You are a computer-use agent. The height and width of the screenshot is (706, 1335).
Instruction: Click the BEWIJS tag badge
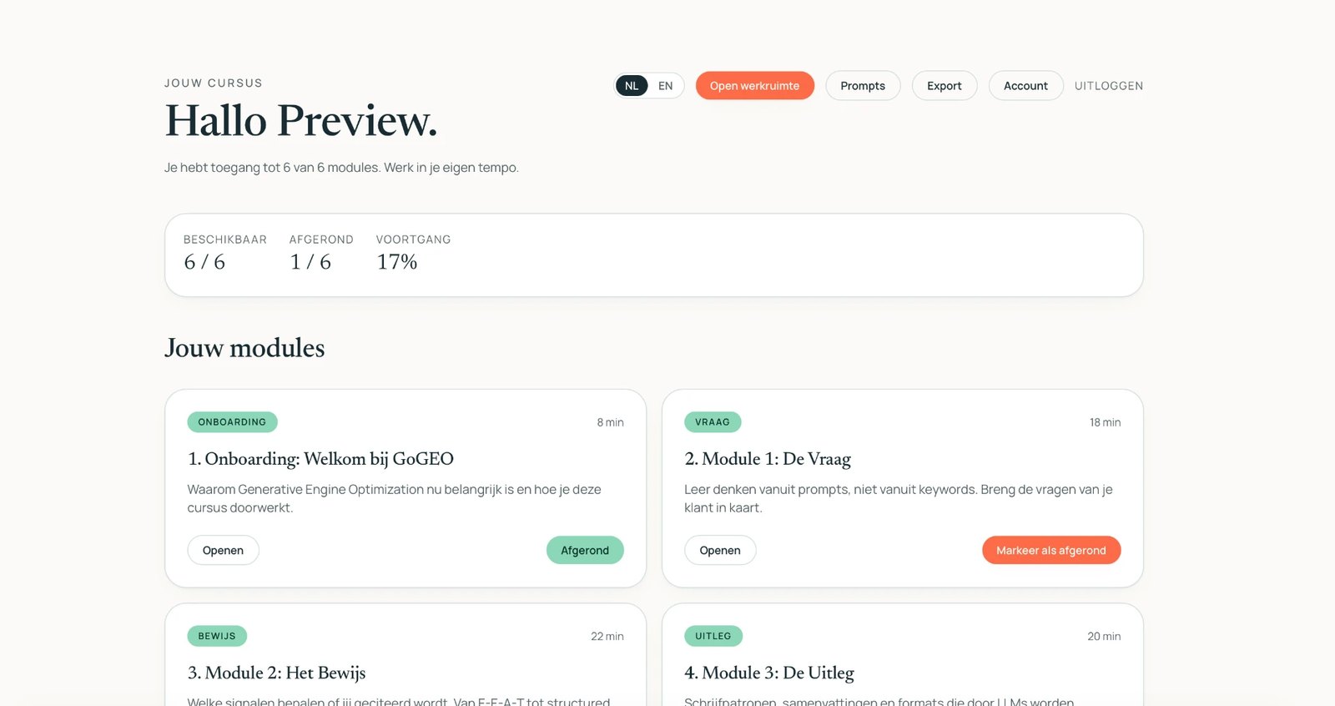217,636
